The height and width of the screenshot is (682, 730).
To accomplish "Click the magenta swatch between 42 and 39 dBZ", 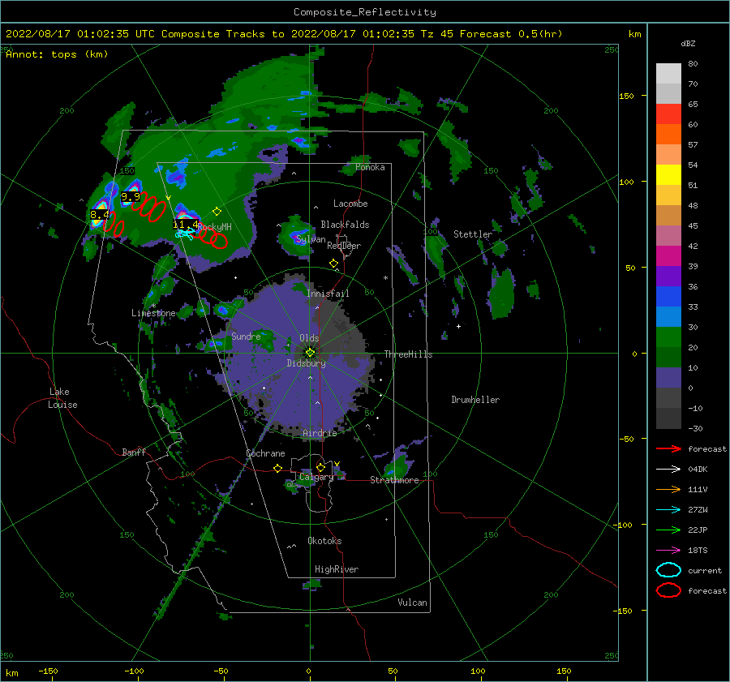I will coord(668,256).
